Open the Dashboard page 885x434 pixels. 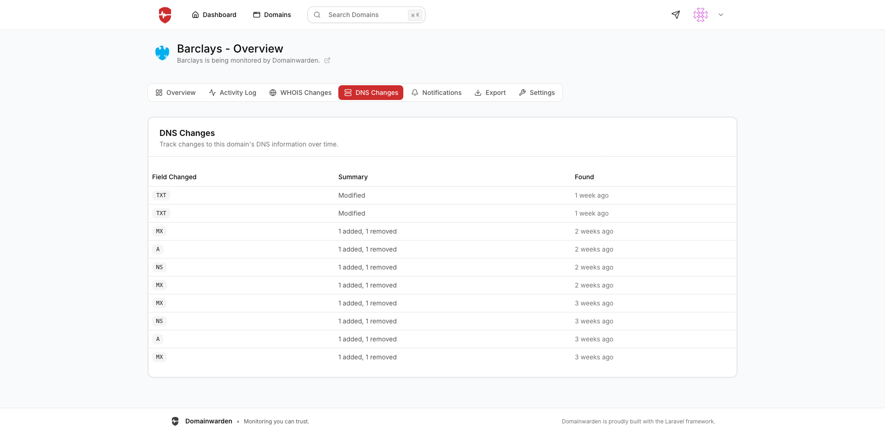tap(214, 15)
